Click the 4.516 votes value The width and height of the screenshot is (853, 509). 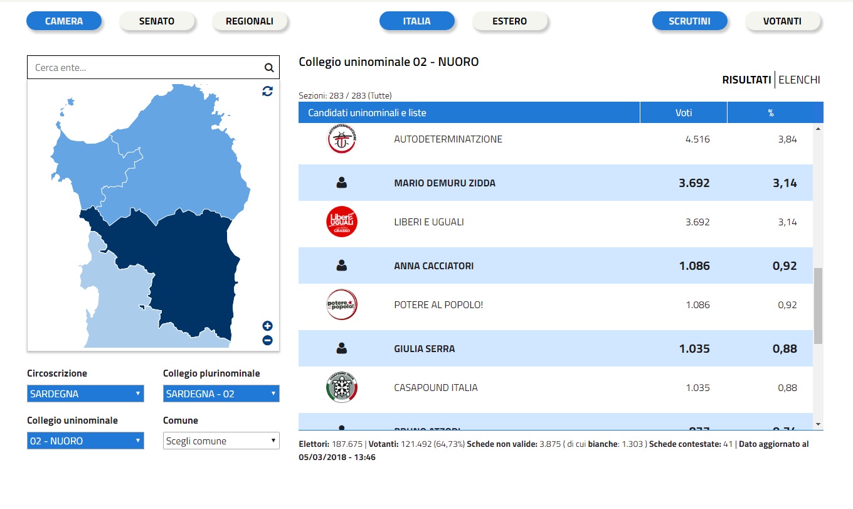pyautogui.click(x=698, y=139)
